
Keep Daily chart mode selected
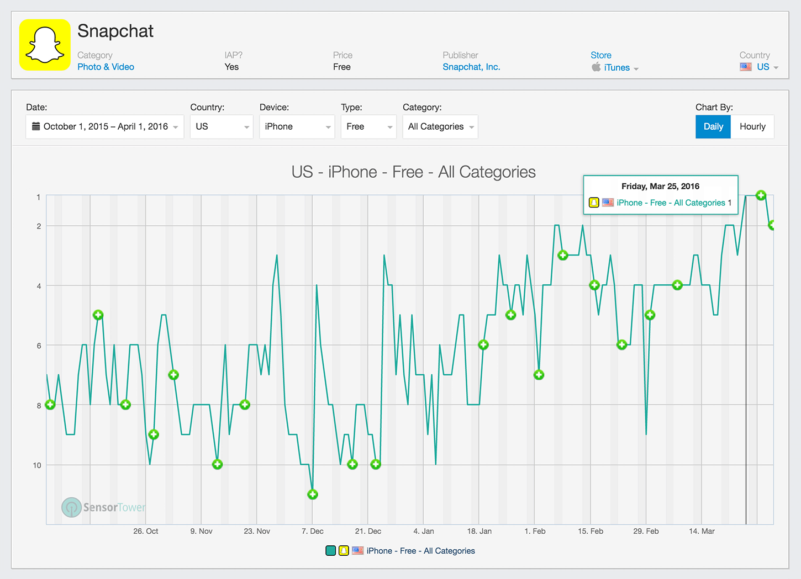coord(713,126)
